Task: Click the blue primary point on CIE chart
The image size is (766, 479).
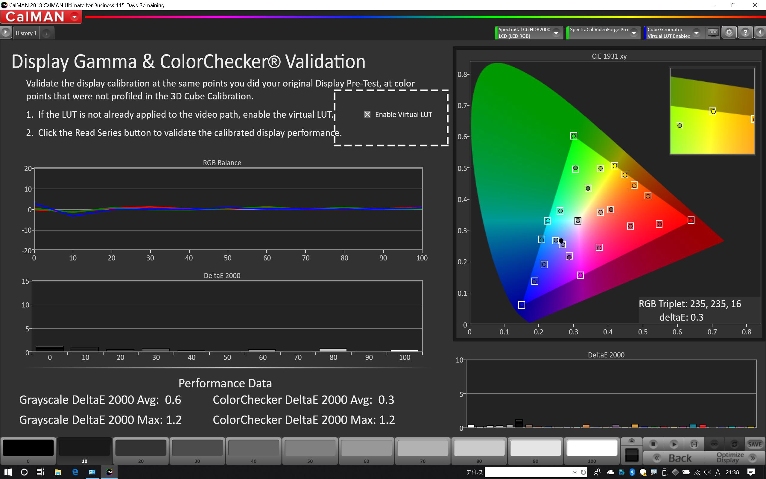Action: point(522,305)
